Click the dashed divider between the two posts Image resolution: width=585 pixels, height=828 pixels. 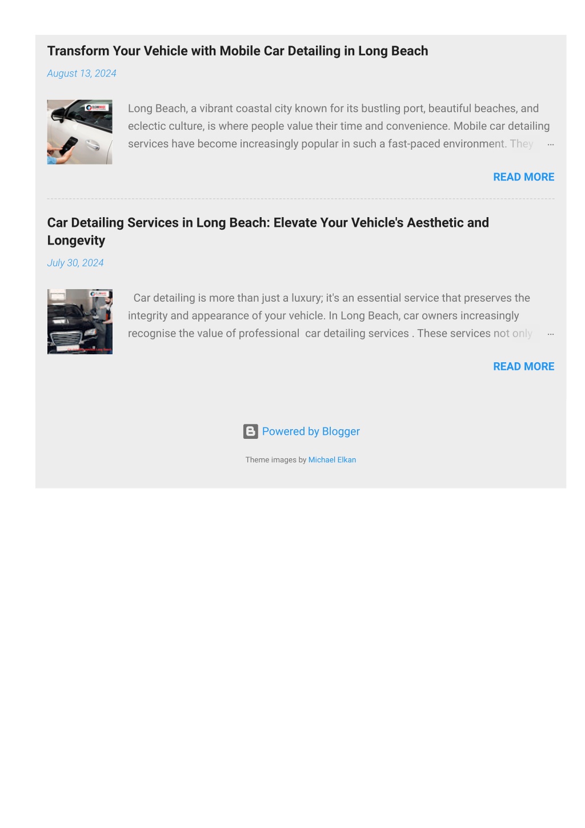300,199
